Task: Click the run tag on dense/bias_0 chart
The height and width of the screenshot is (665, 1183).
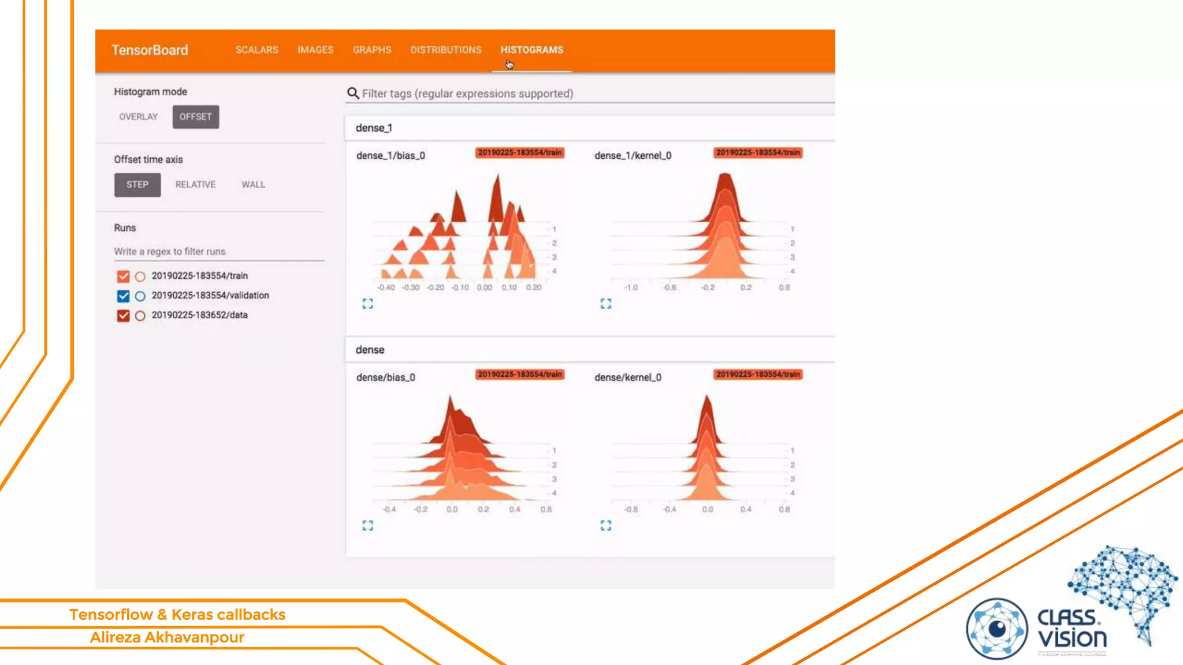Action: [520, 374]
